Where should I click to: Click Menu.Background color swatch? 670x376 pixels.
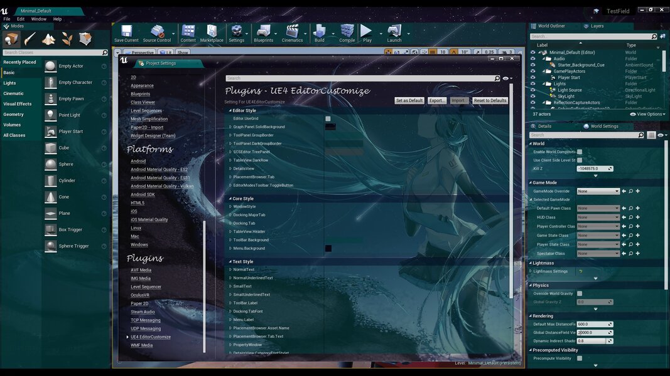(x=328, y=249)
